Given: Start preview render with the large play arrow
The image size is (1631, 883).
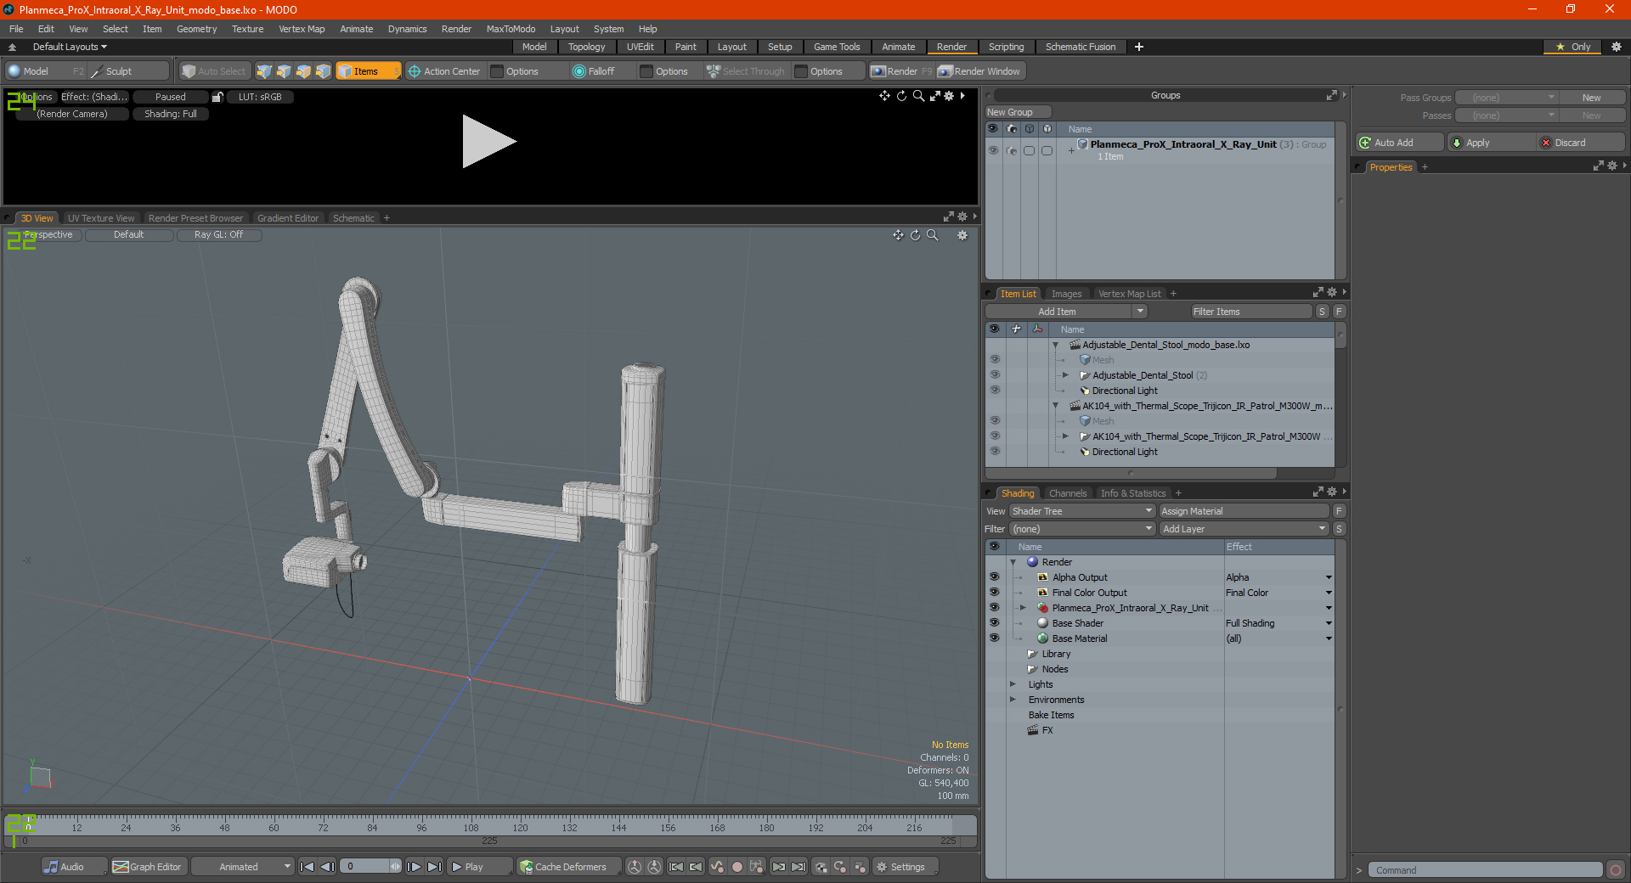Looking at the screenshot, I should click(488, 142).
